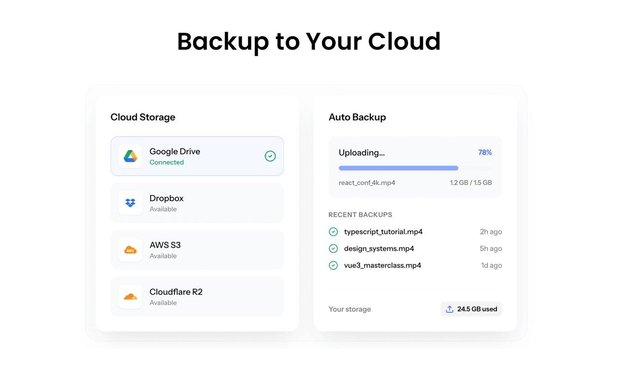Screen dimensions: 618x386
Task: Click the Dropbox logo icon
Action: 130,203
